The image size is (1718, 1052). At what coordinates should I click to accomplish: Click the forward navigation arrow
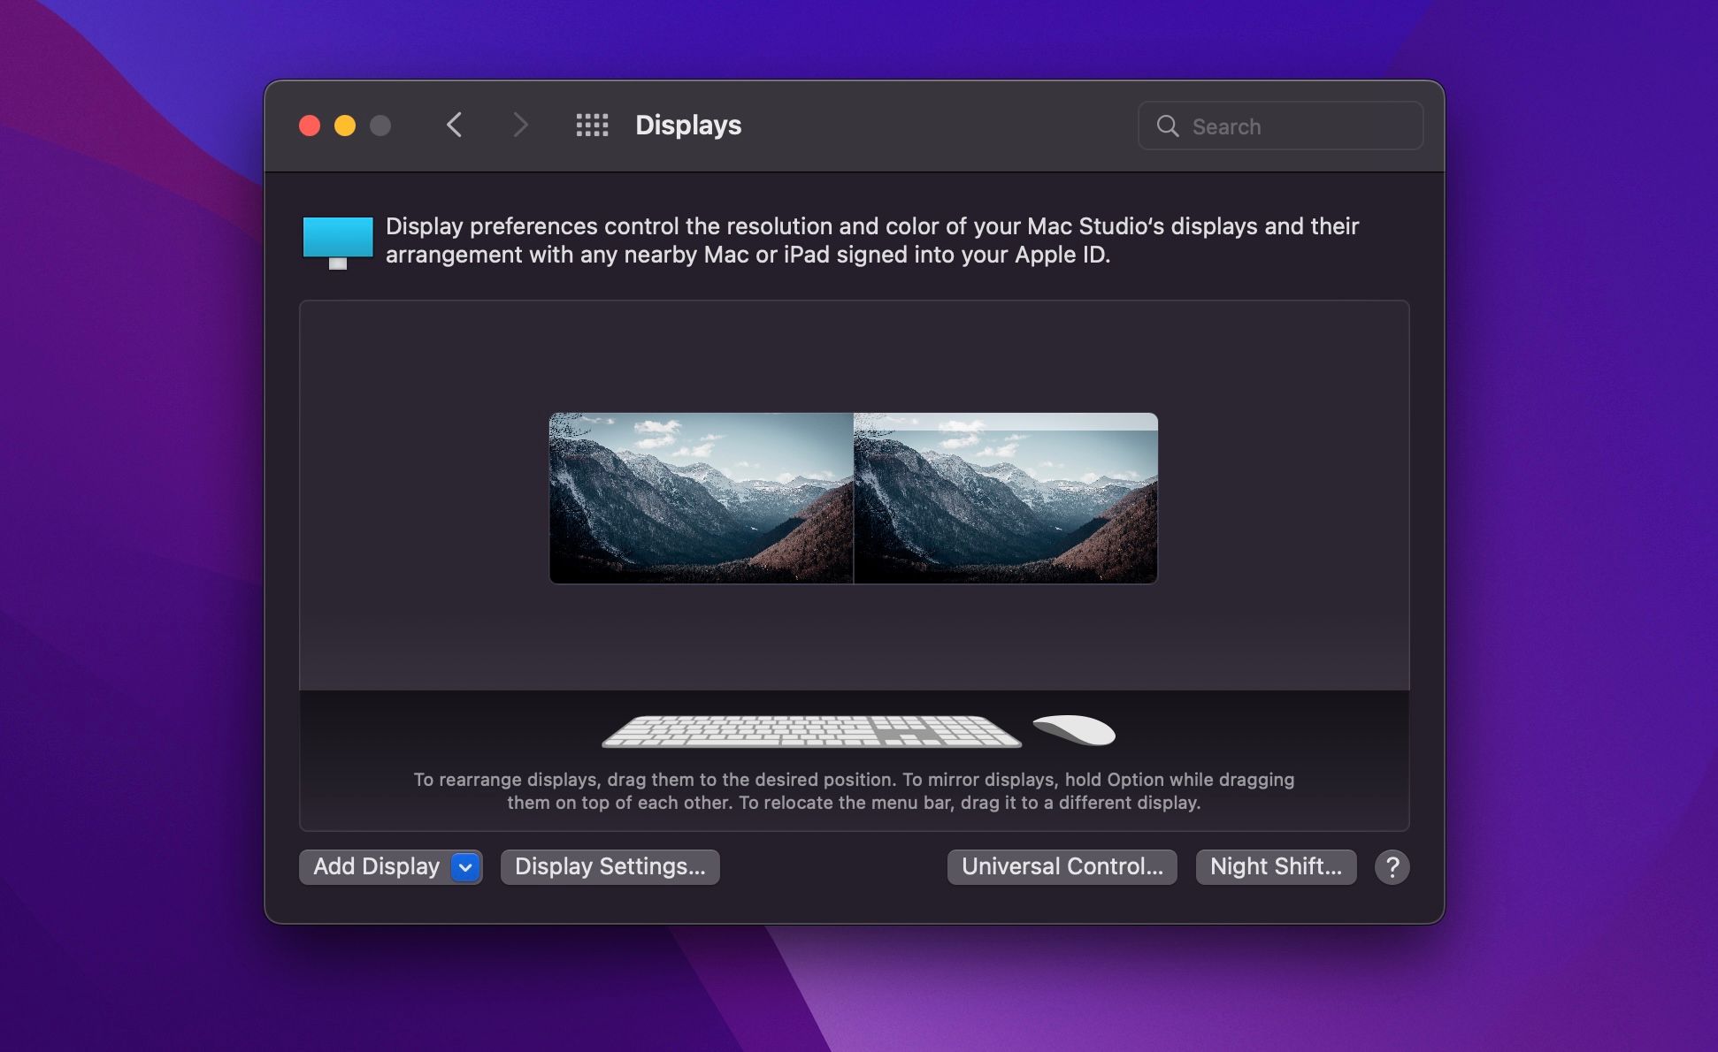tap(520, 125)
